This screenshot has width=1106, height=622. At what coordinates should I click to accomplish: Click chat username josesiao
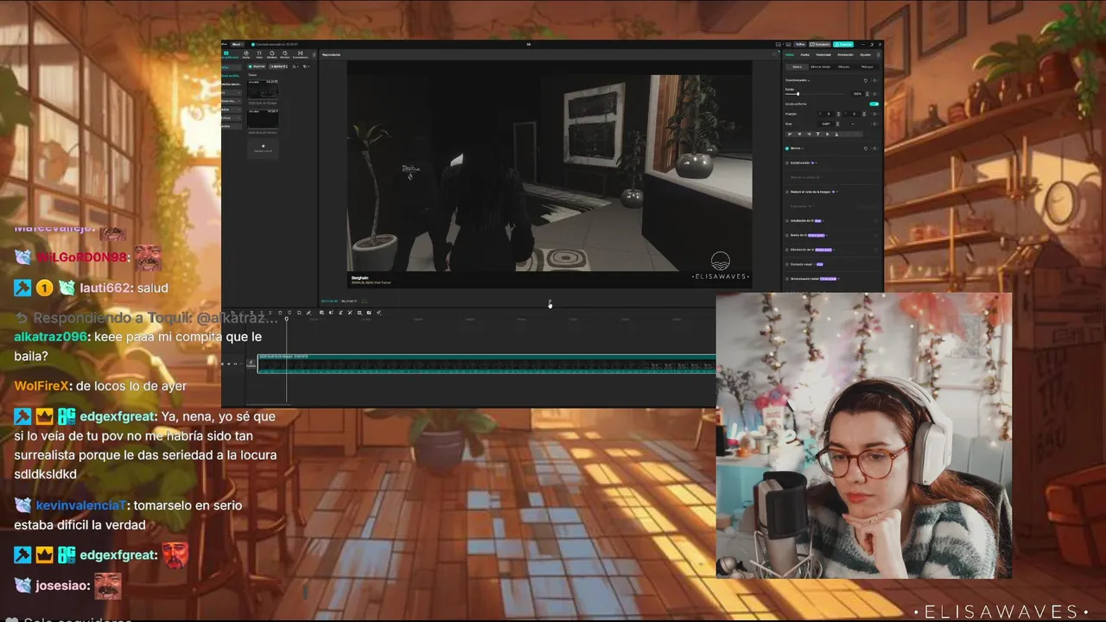[x=60, y=586]
